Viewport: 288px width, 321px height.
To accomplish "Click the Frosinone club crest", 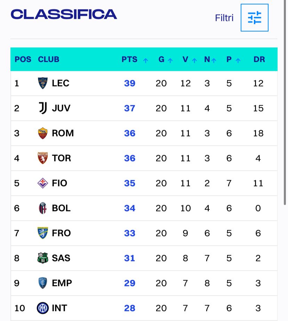I will 42,233.
